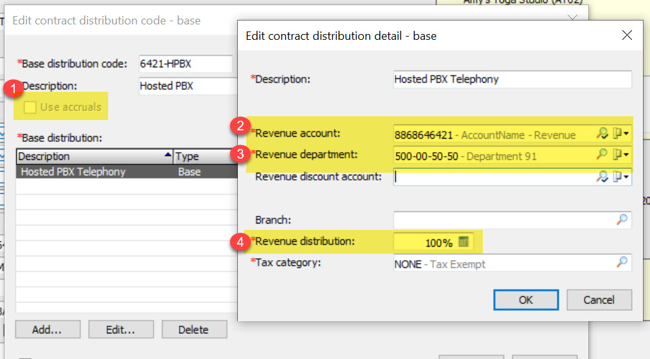Image resolution: width=650 pixels, height=359 pixels.
Task: Click the Branch field search icon
Action: [x=621, y=220]
